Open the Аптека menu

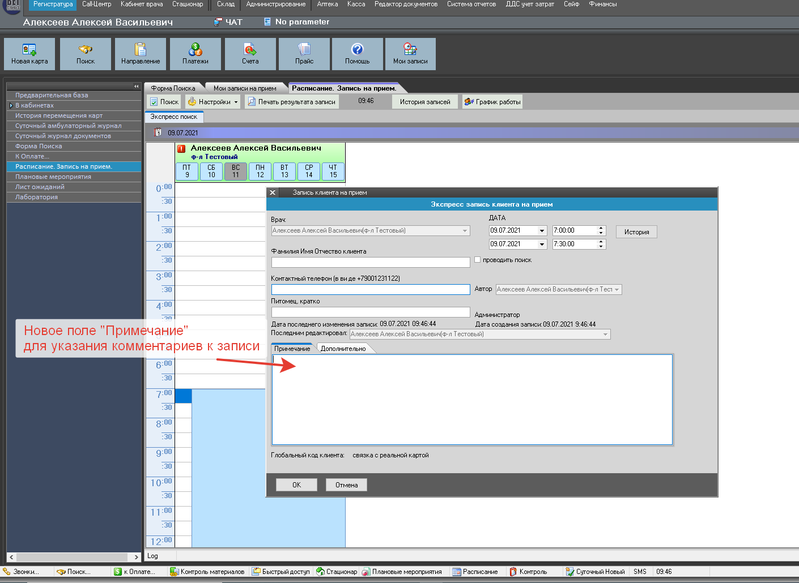(x=327, y=5)
